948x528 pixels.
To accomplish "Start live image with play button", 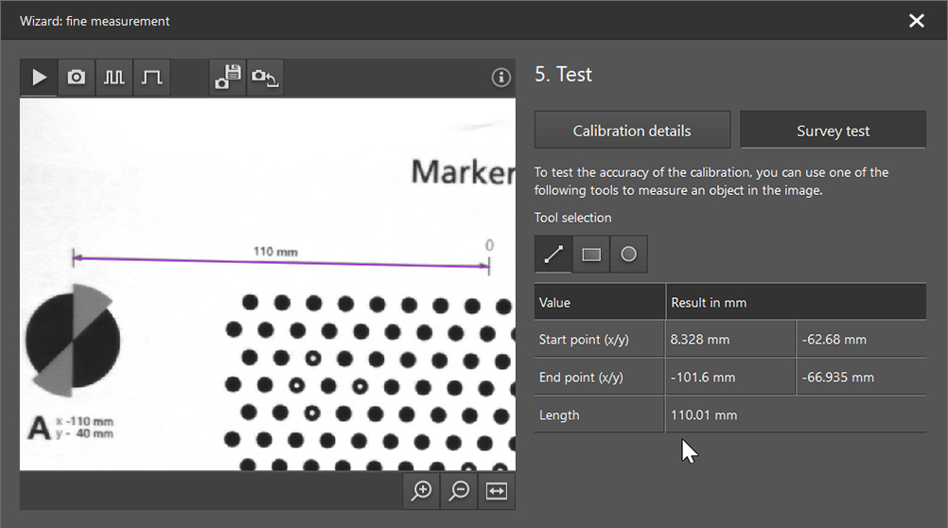I will pyautogui.click(x=39, y=78).
